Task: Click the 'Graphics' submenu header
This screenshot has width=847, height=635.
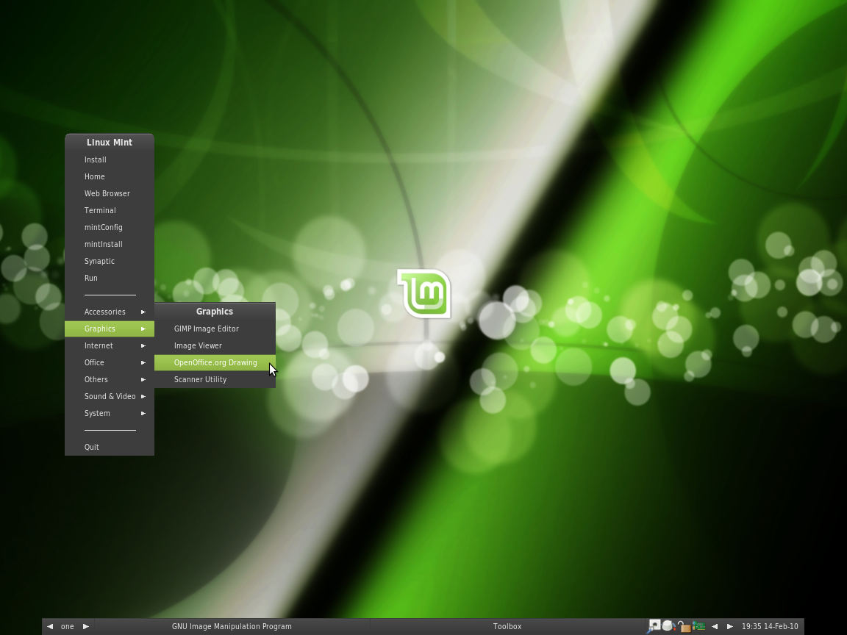Action: pyautogui.click(x=215, y=312)
